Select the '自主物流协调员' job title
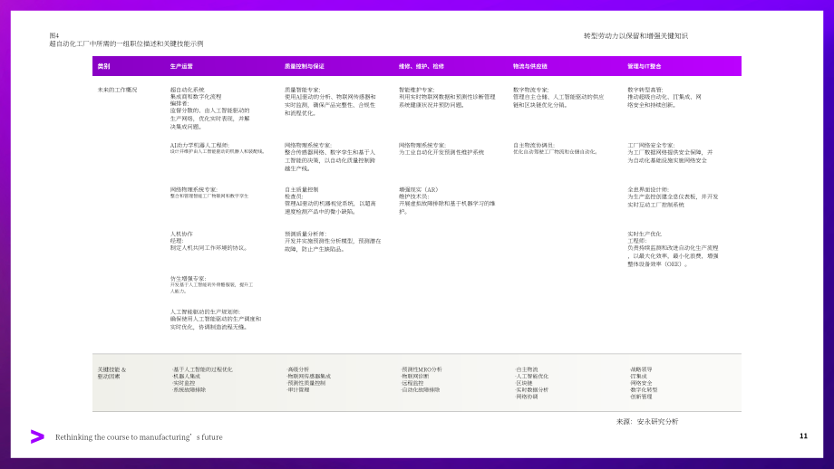This screenshot has height=469, width=834. (534, 145)
